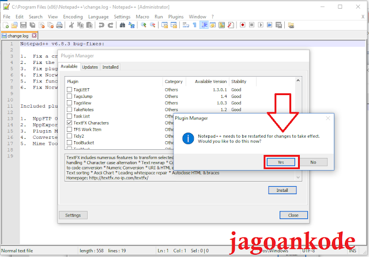Click 'length : 558' in the status bar

[x=92, y=251]
